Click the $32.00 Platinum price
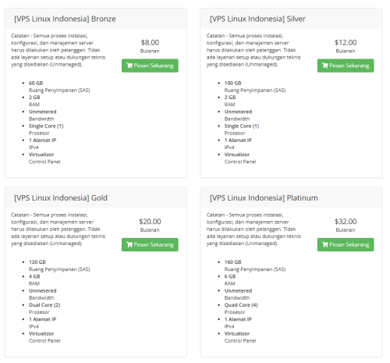 pos(346,222)
